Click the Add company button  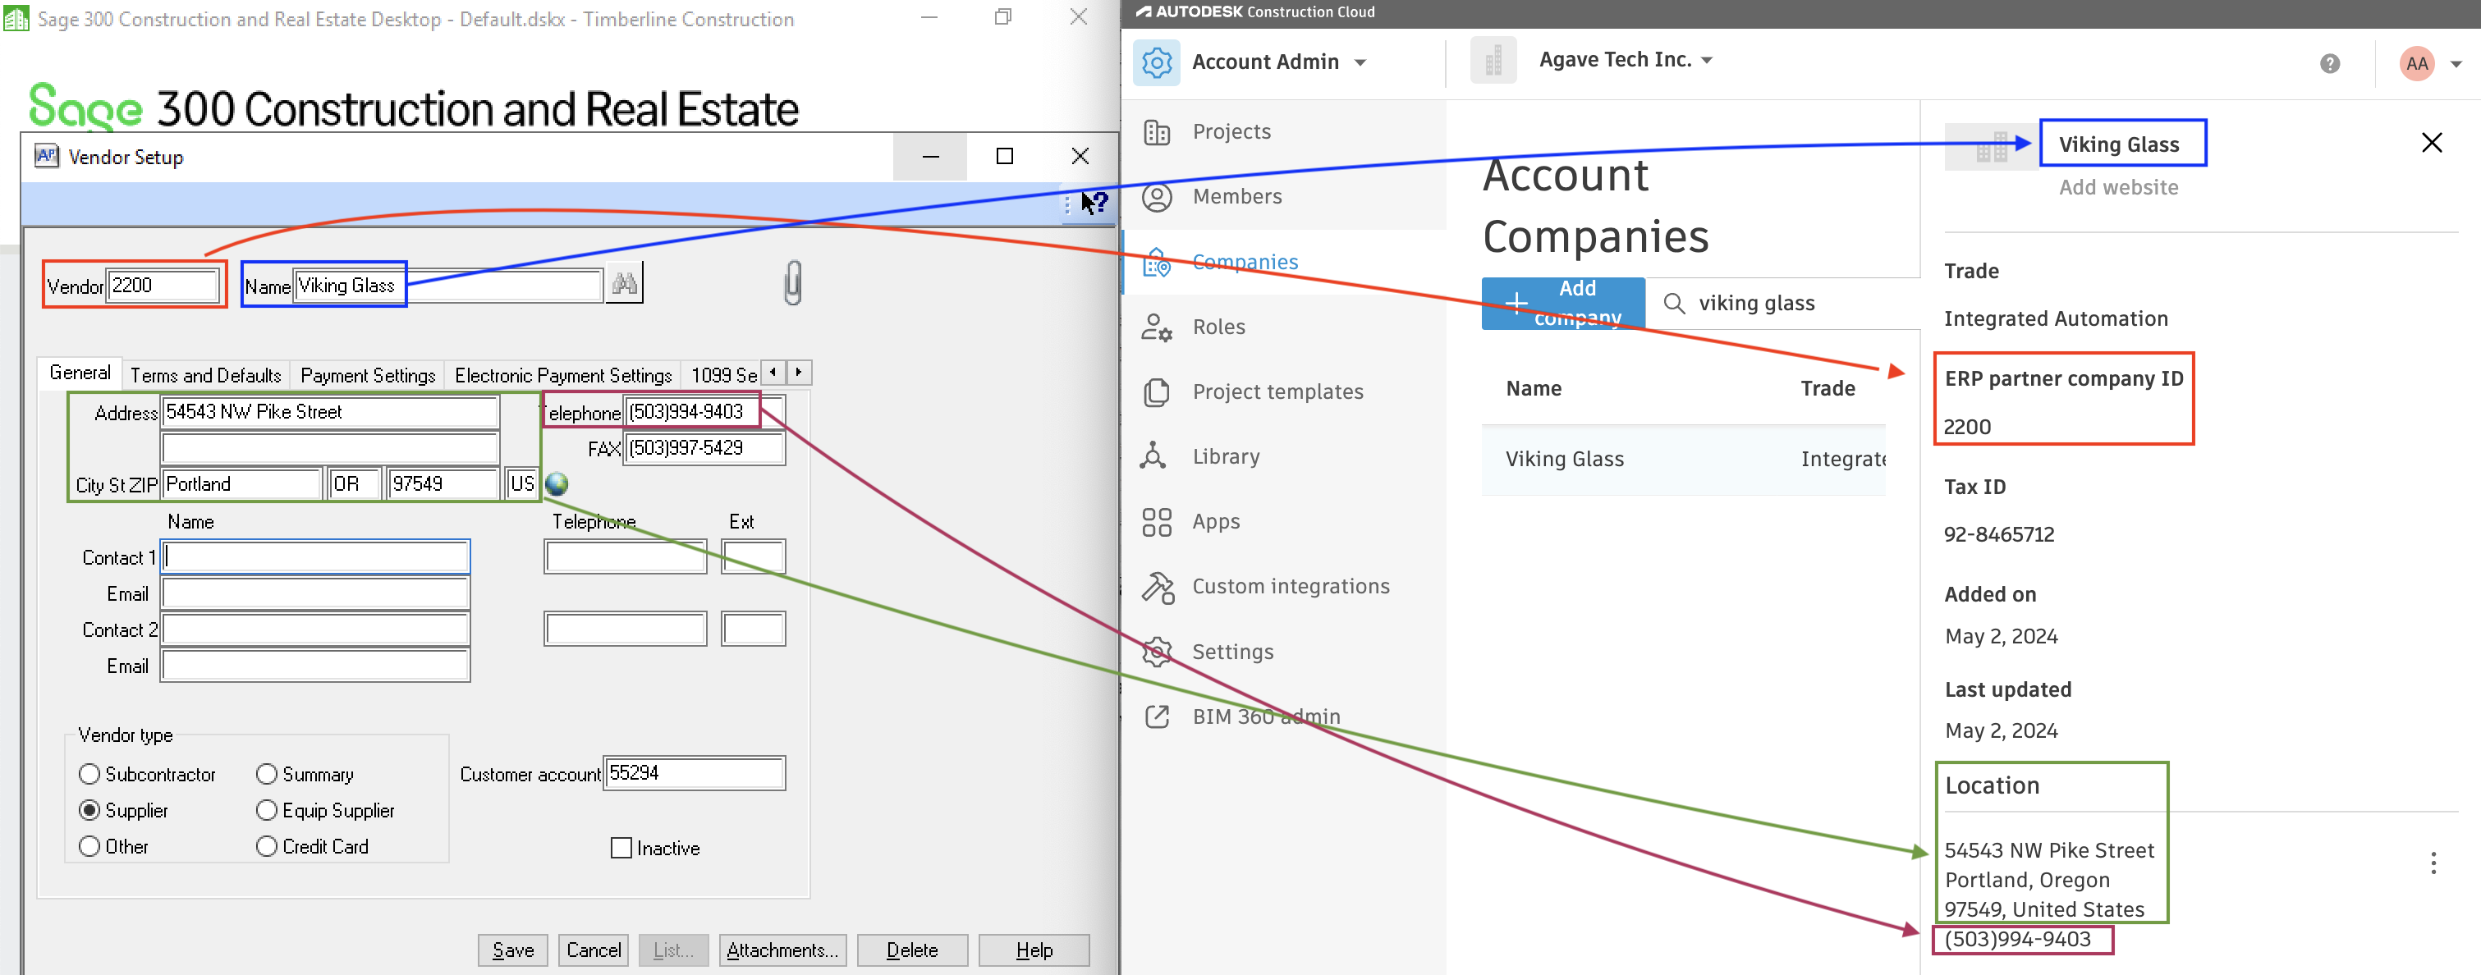pyautogui.click(x=1562, y=303)
